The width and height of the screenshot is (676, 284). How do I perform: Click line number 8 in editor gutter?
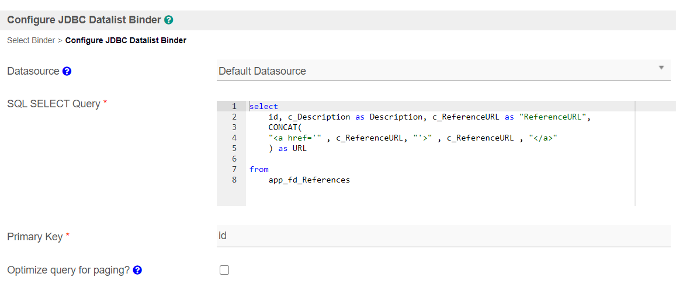(234, 180)
